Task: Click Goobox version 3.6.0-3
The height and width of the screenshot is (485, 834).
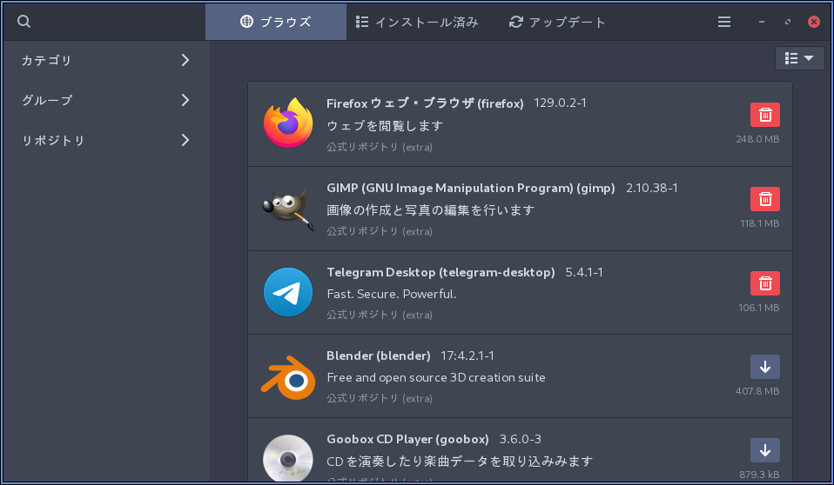Action: pyautogui.click(x=521, y=439)
